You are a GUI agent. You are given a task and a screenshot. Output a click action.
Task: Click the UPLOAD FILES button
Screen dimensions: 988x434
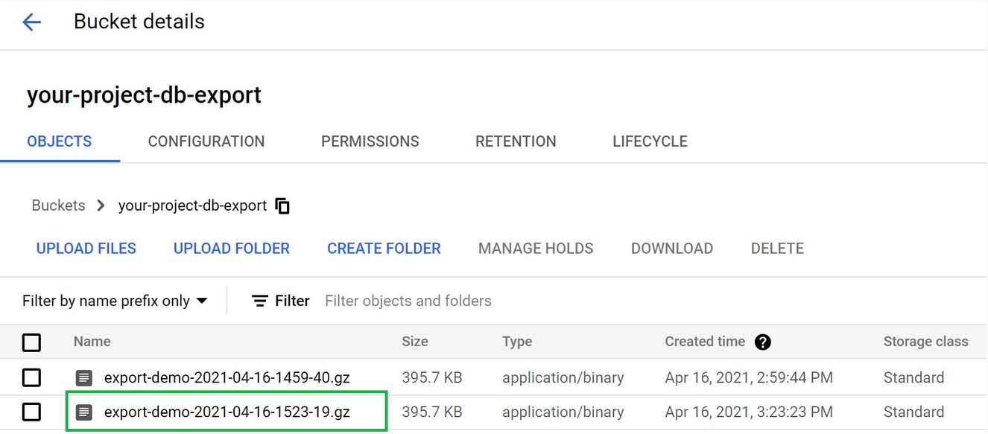coord(86,249)
